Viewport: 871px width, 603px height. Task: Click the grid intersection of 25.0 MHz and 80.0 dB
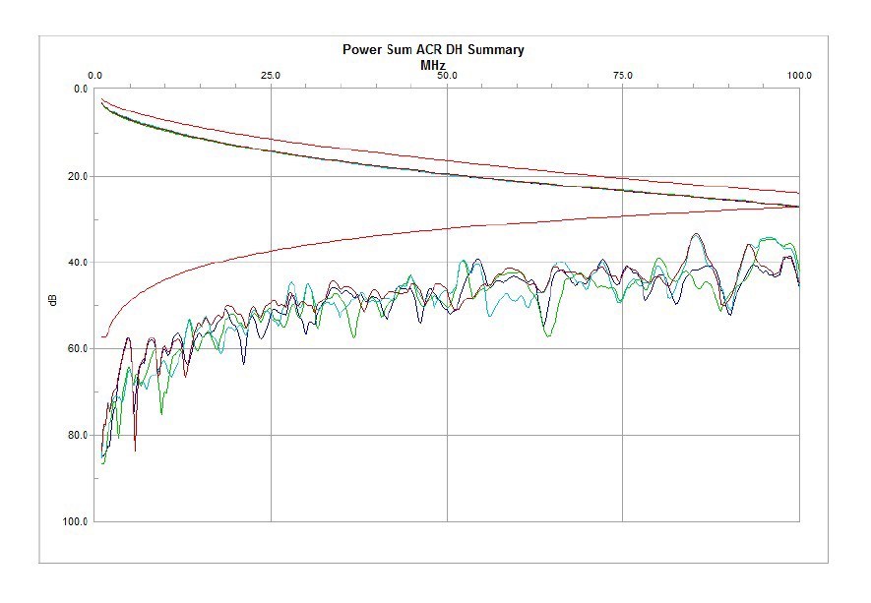point(271,435)
